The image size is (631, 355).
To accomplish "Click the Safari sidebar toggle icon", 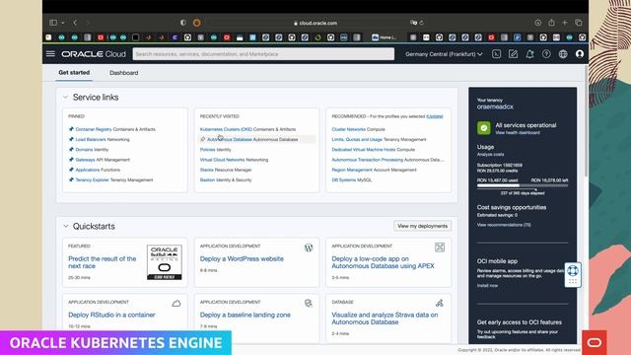I will (53, 23).
